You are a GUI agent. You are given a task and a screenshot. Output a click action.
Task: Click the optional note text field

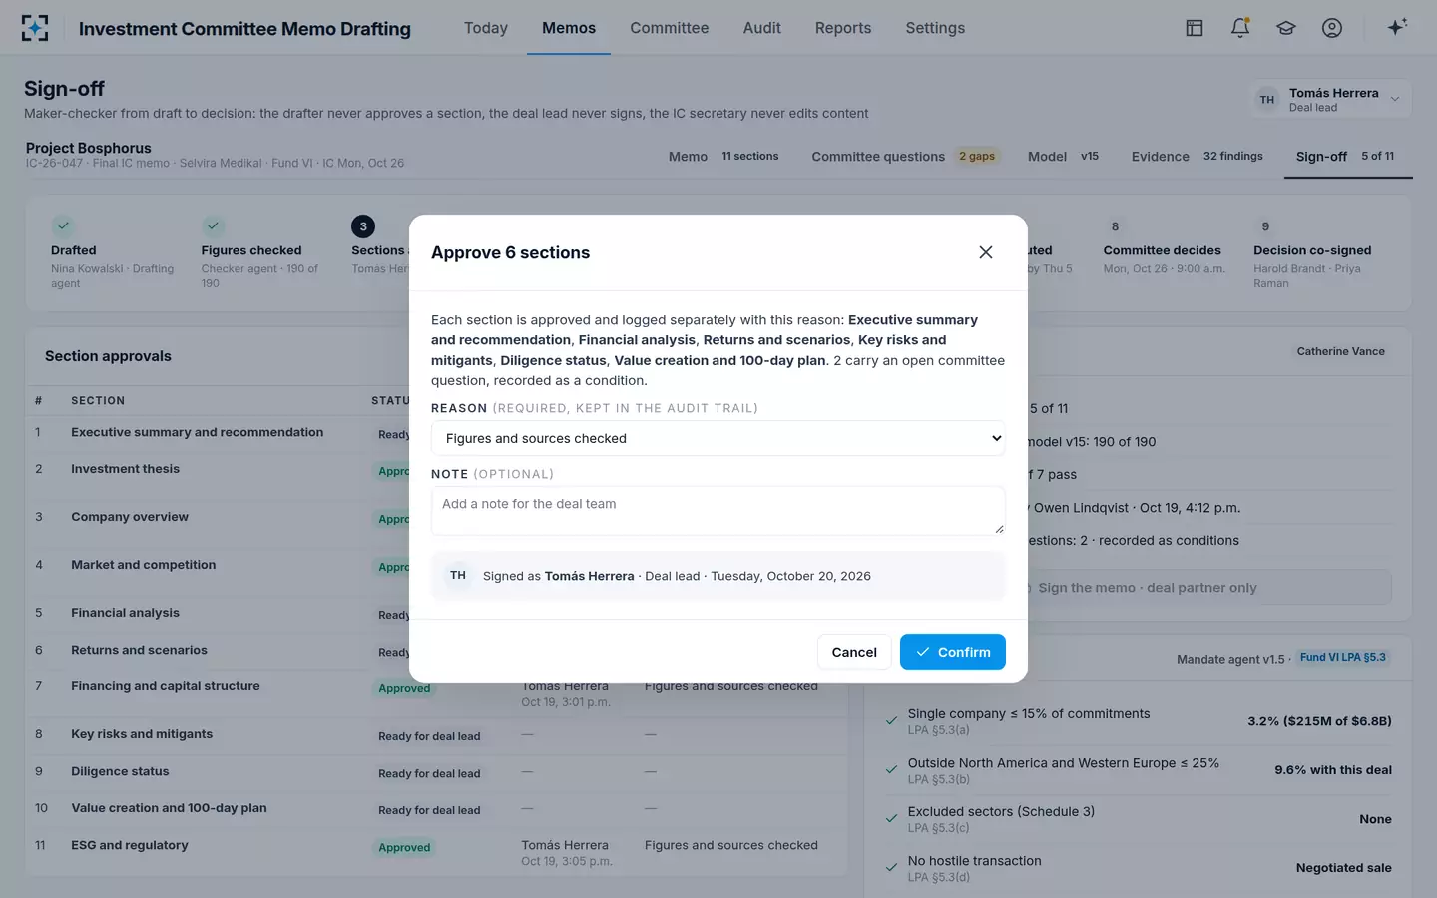[x=718, y=510]
